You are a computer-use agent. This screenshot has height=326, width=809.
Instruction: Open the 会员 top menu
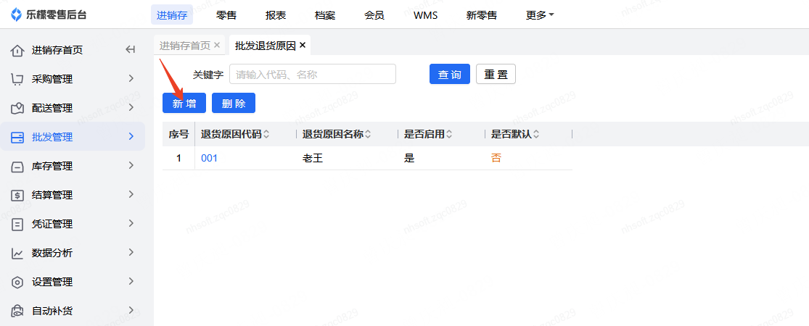coord(374,15)
